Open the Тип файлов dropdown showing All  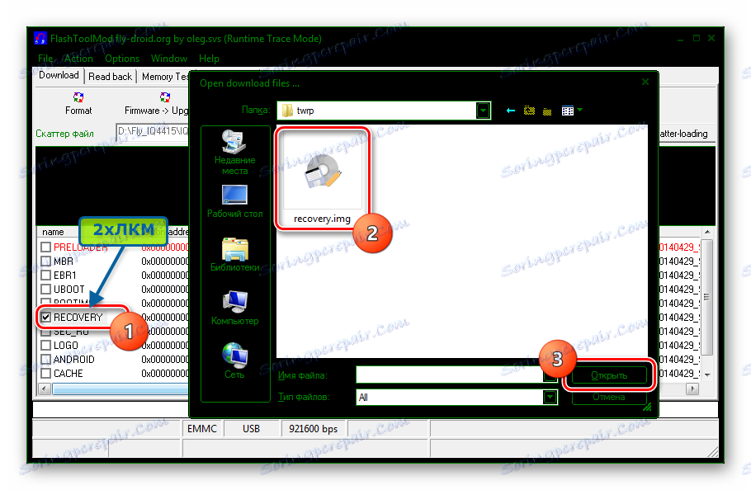pos(549,397)
